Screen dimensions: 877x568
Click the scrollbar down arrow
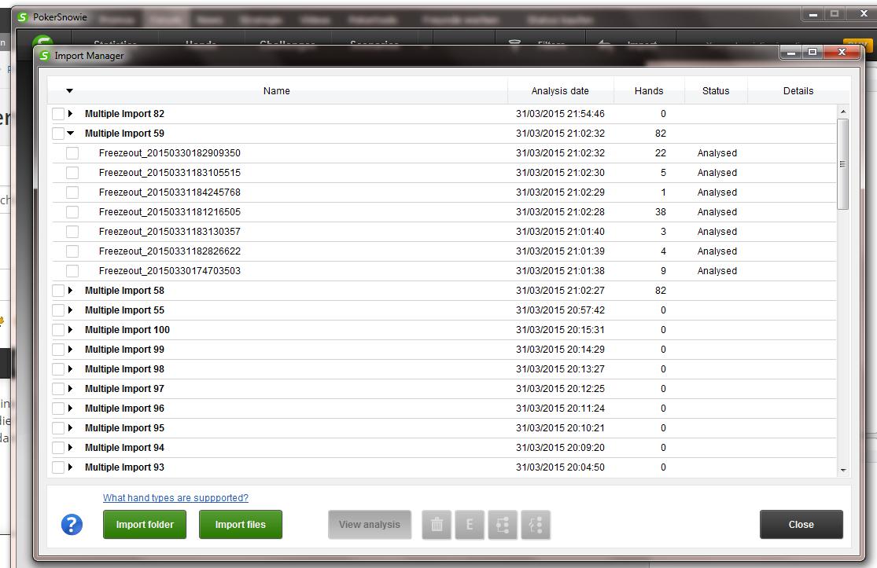[843, 471]
